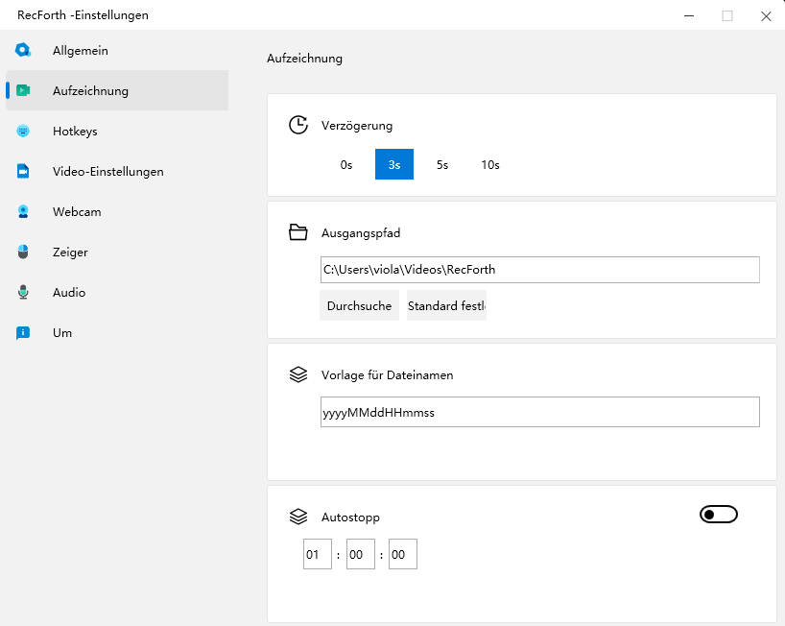Open the Zeiger settings page
The height and width of the screenshot is (626, 785).
click(x=117, y=252)
